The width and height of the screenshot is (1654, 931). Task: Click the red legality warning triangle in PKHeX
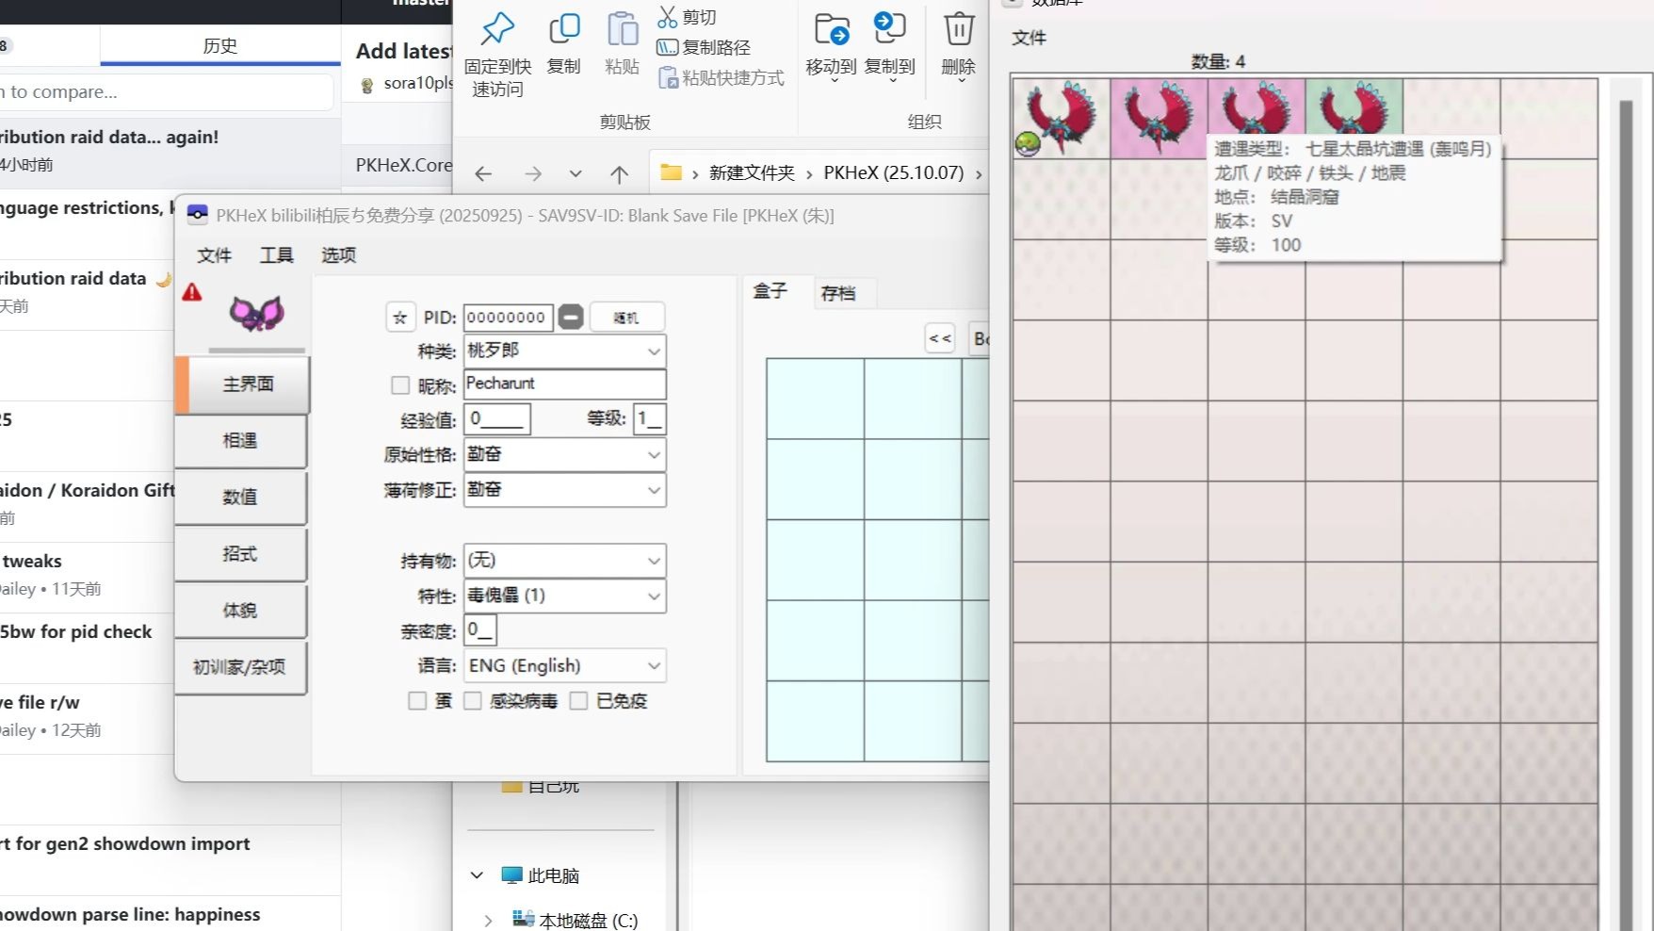tap(192, 292)
